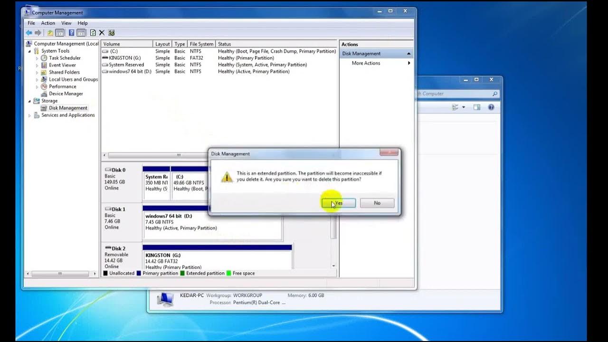The width and height of the screenshot is (608, 342).
Task: Click the scroll-down arrow of the disk view
Action: click(x=333, y=266)
